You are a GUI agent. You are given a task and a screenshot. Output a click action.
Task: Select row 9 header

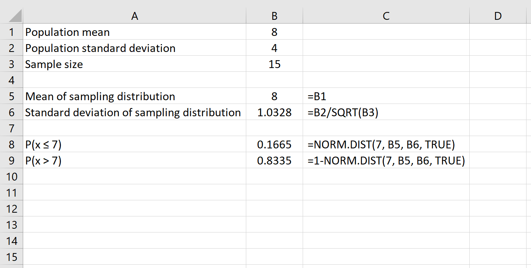pos(11,160)
